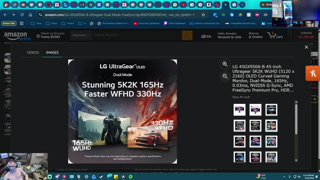320x180 pixels.
Task: Open the youtub live_dashboard bookmark
Action: (x=146, y=23)
